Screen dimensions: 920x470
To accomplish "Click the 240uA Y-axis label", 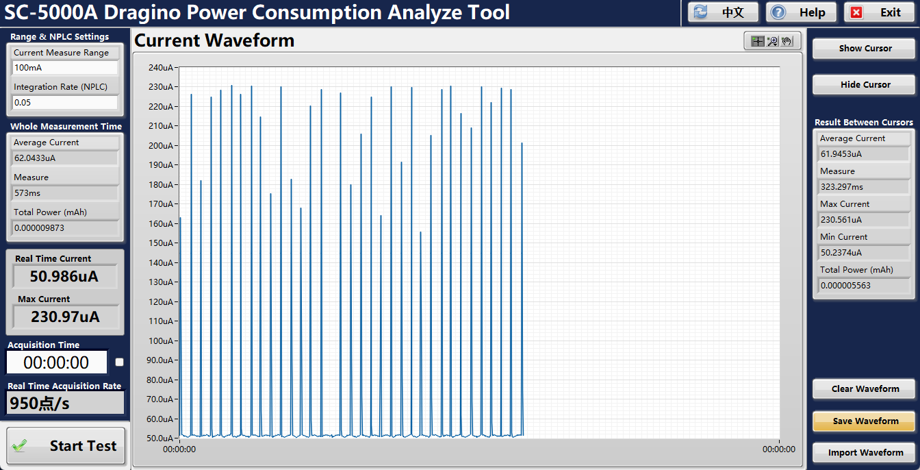I will (161, 68).
